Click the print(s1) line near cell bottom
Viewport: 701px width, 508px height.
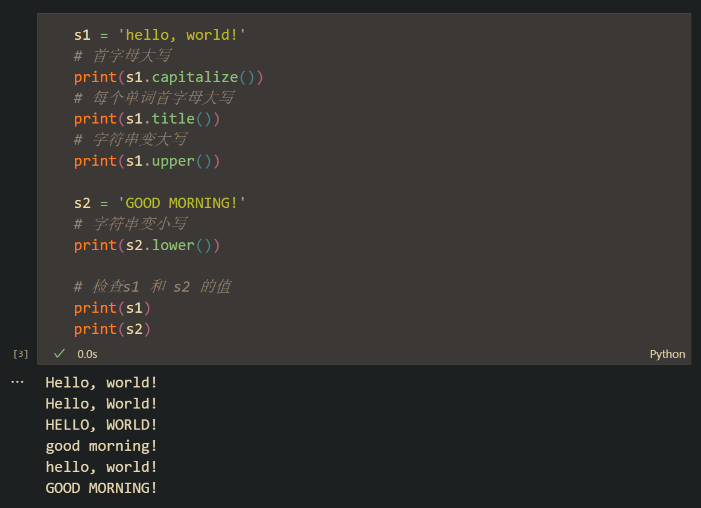click(112, 308)
